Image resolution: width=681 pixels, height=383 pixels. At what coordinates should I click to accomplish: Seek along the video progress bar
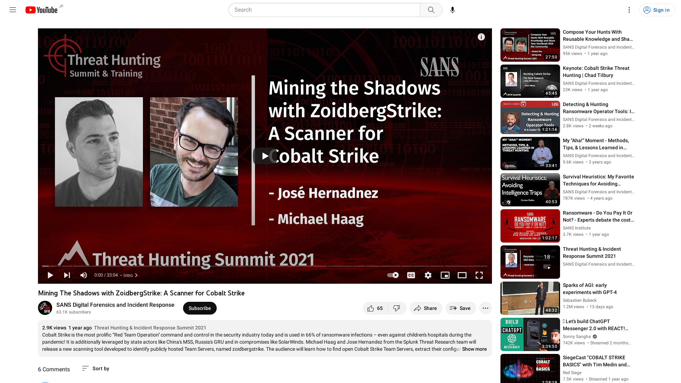click(265, 266)
